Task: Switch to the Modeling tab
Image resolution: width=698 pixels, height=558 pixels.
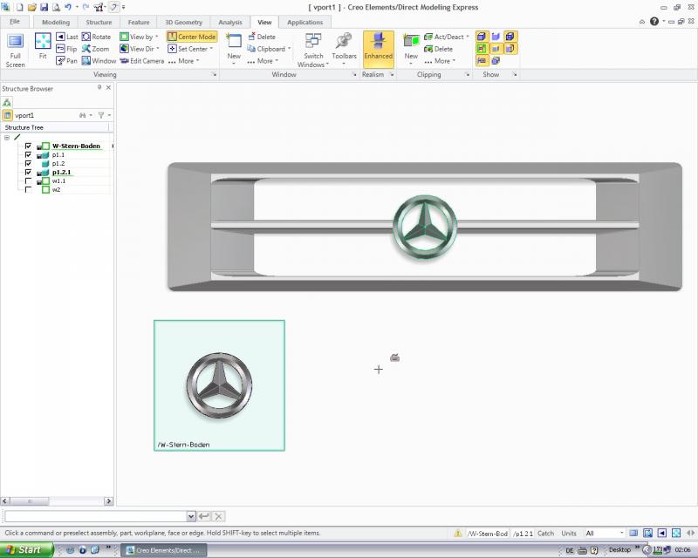Action: coord(56,23)
